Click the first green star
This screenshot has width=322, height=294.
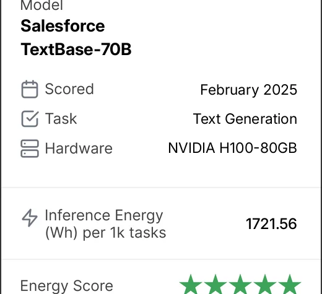click(190, 285)
